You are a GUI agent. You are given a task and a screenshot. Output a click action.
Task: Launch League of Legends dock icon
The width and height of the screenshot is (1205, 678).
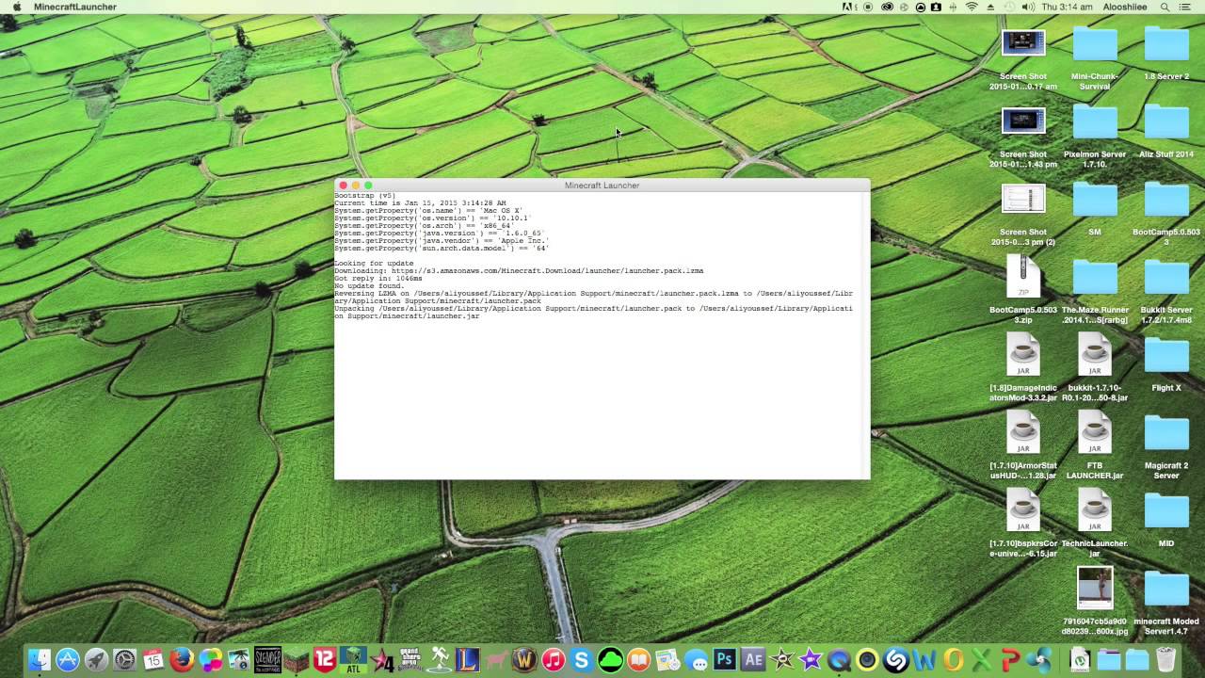click(x=468, y=660)
